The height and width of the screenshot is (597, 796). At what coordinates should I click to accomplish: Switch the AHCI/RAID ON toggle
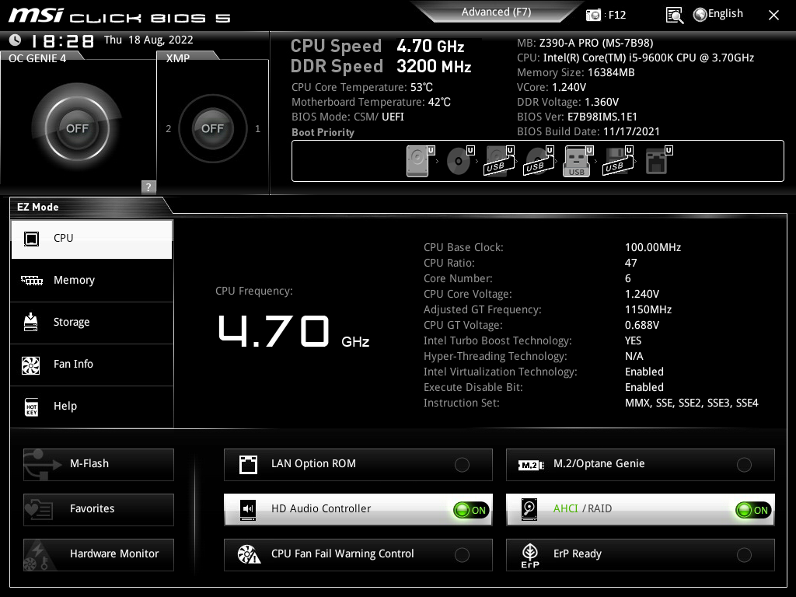click(x=753, y=510)
